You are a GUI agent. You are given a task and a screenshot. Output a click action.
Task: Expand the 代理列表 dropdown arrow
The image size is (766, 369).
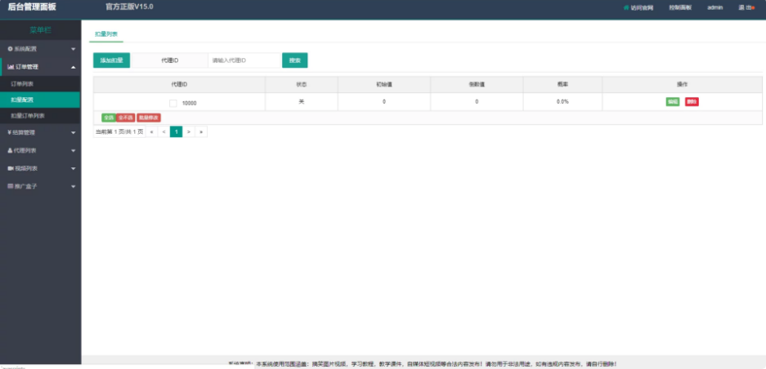point(73,150)
